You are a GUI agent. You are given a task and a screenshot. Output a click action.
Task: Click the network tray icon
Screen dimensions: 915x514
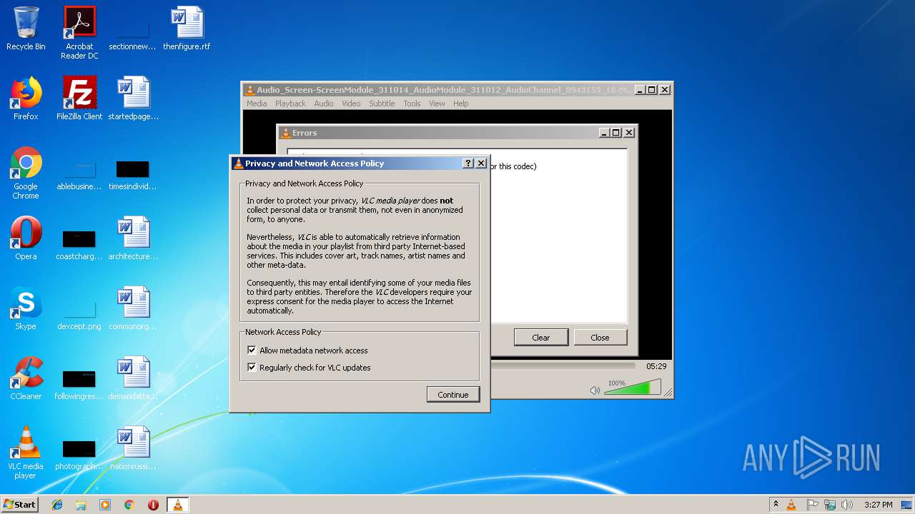tap(830, 505)
